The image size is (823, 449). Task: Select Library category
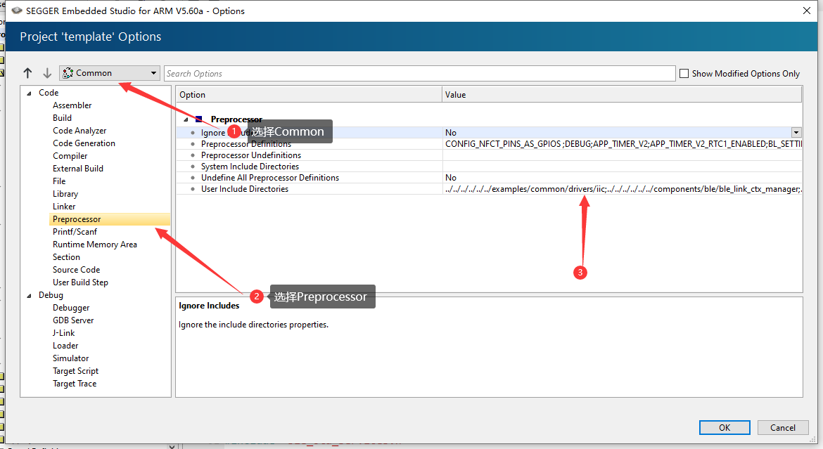pyautogui.click(x=65, y=193)
